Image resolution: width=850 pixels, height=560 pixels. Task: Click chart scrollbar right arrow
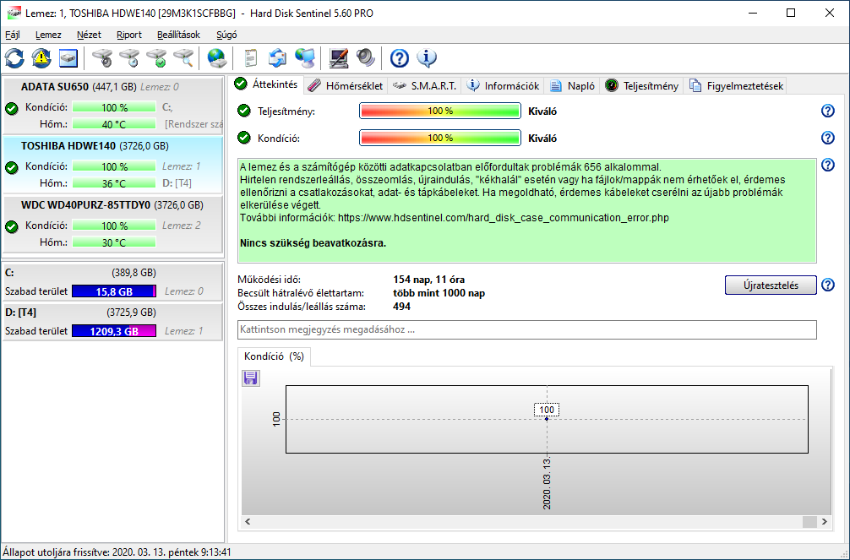[x=825, y=521]
